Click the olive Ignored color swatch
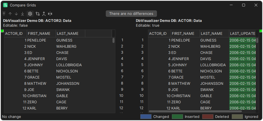The height and width of the screenshot is (121, 263). [x=237, y=117]
